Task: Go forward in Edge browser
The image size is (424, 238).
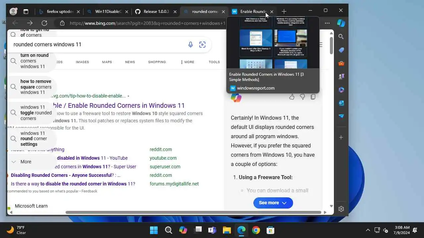Action: coord(30,23)
